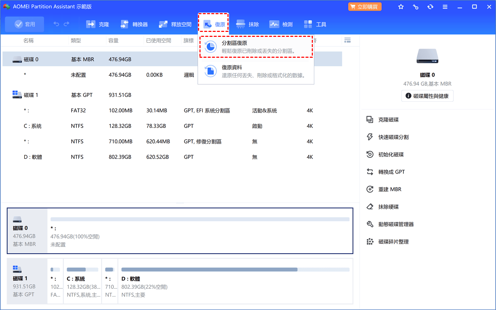Open the column layout settings icon
The width and height of the screenshot is (496, 310).
(x=348, y=40)
